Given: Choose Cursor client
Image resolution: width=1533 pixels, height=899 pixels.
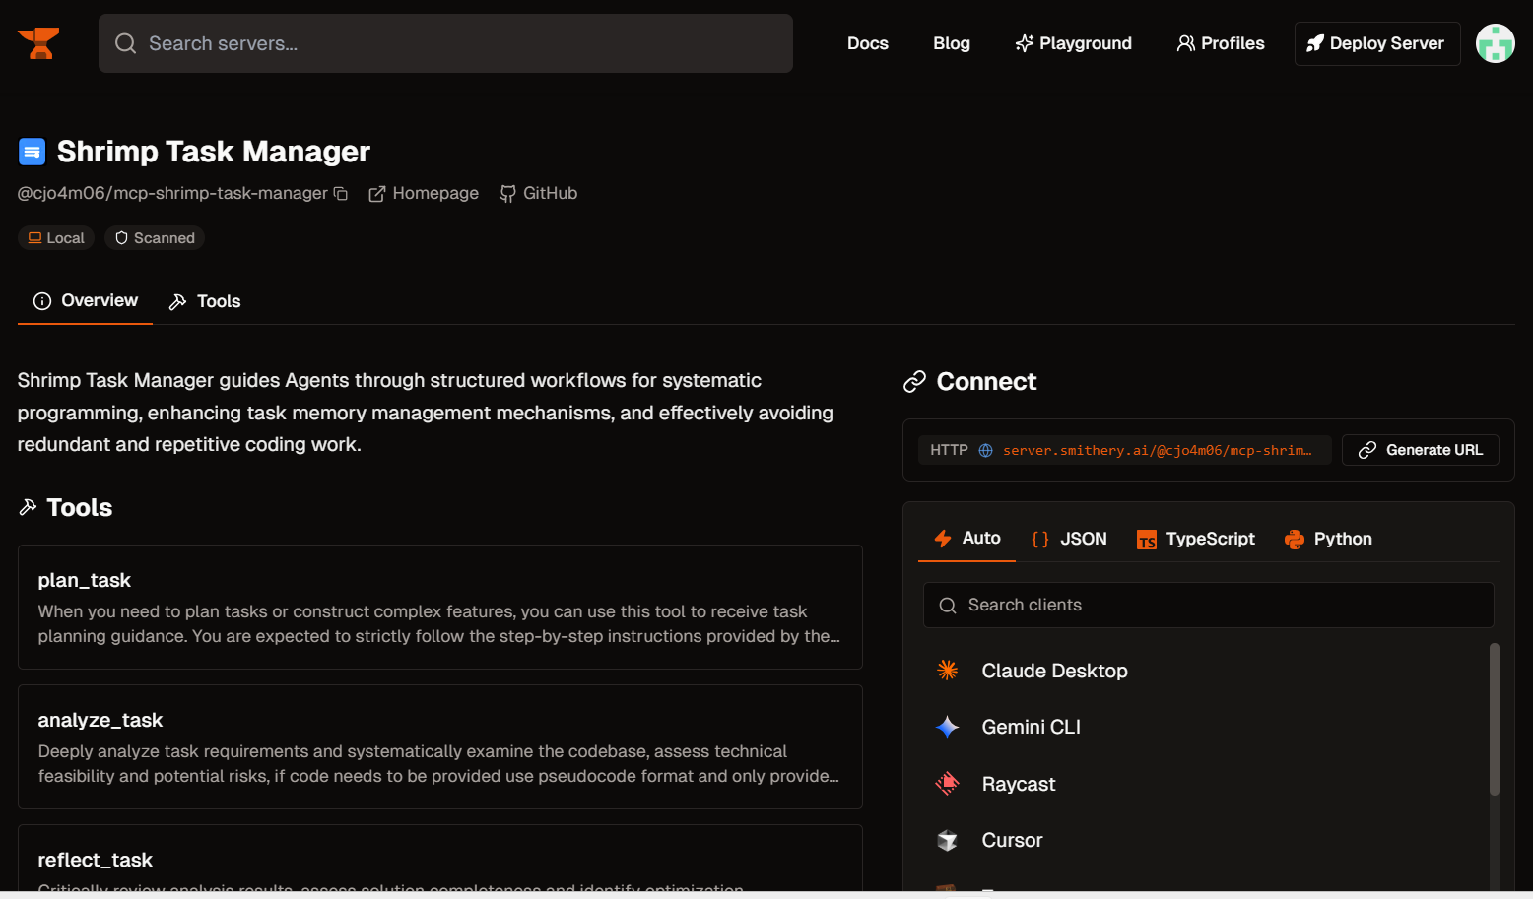Looking at the screenshot, I should click(1206, 840).
